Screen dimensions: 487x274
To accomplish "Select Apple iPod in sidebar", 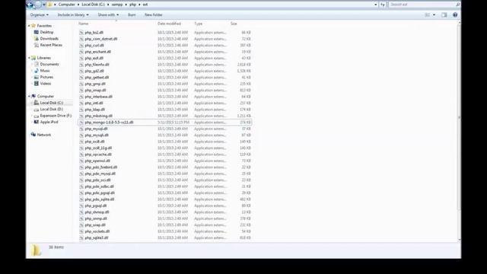I will tap(49, 122).
